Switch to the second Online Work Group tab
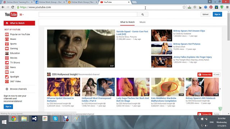Screen dimensions: 230x129 pos(50,2)
